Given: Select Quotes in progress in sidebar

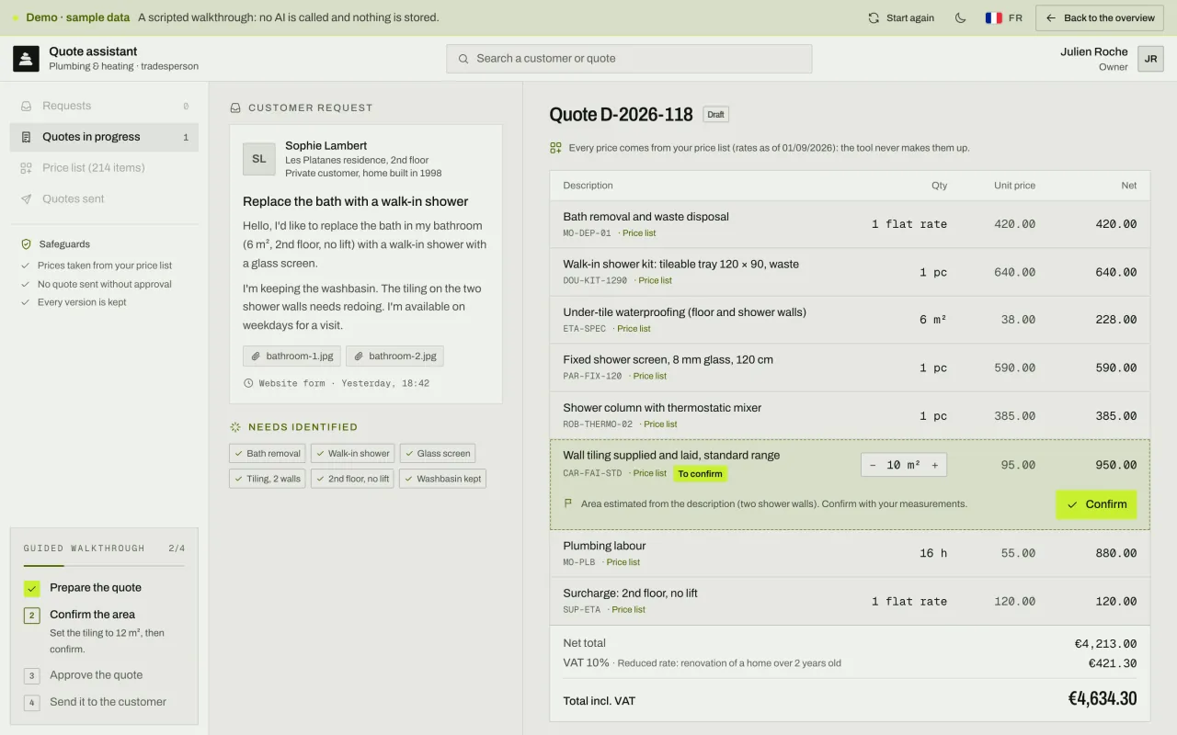Looking at the screenshot, I should point(104,137).
